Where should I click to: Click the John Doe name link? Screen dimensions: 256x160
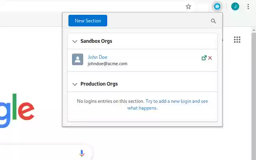(x=98, y=57)
